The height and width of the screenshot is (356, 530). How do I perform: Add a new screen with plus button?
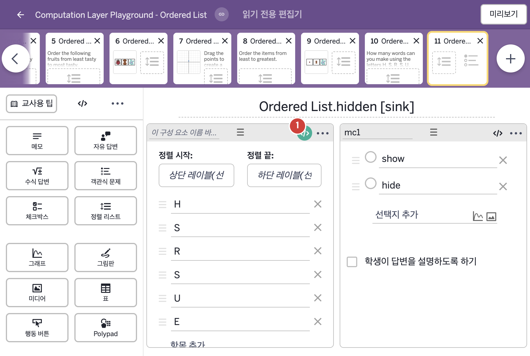pos(510,58)
